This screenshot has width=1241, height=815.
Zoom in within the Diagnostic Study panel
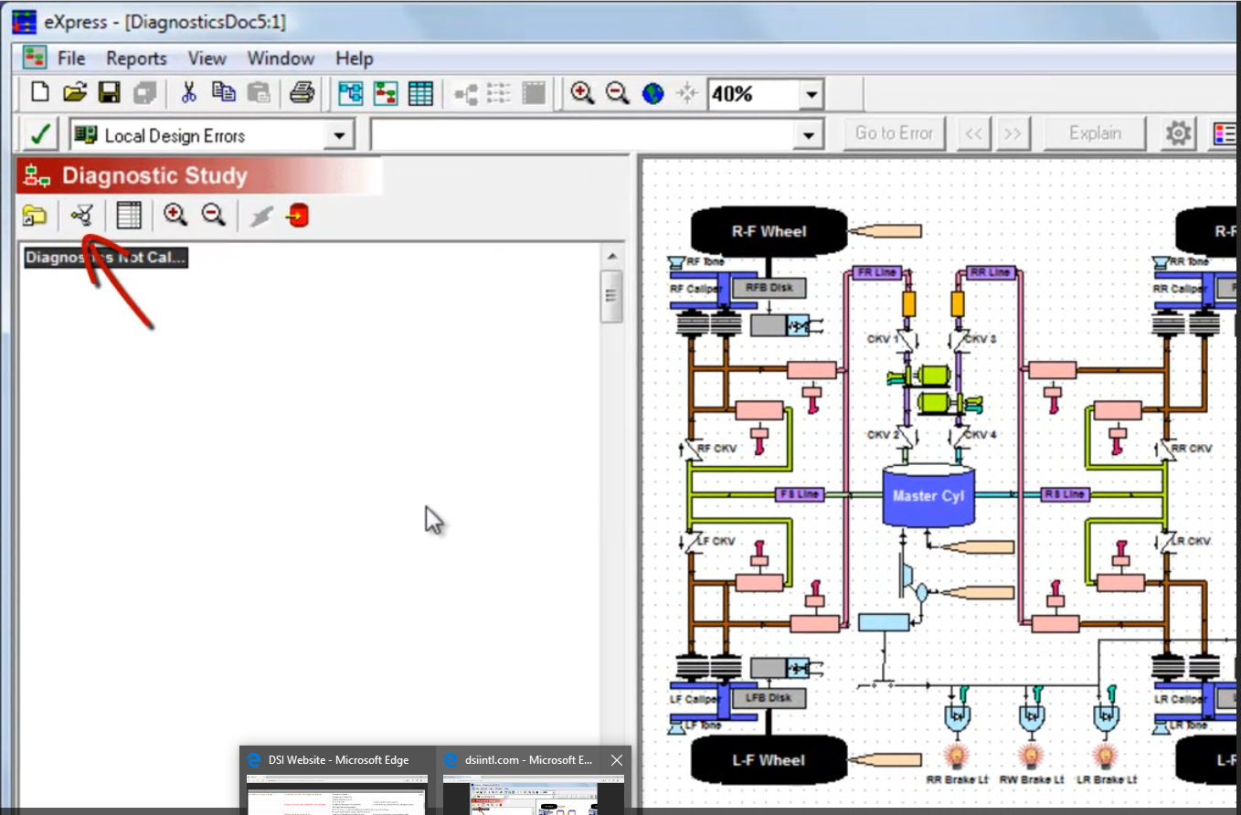point(175,216)
